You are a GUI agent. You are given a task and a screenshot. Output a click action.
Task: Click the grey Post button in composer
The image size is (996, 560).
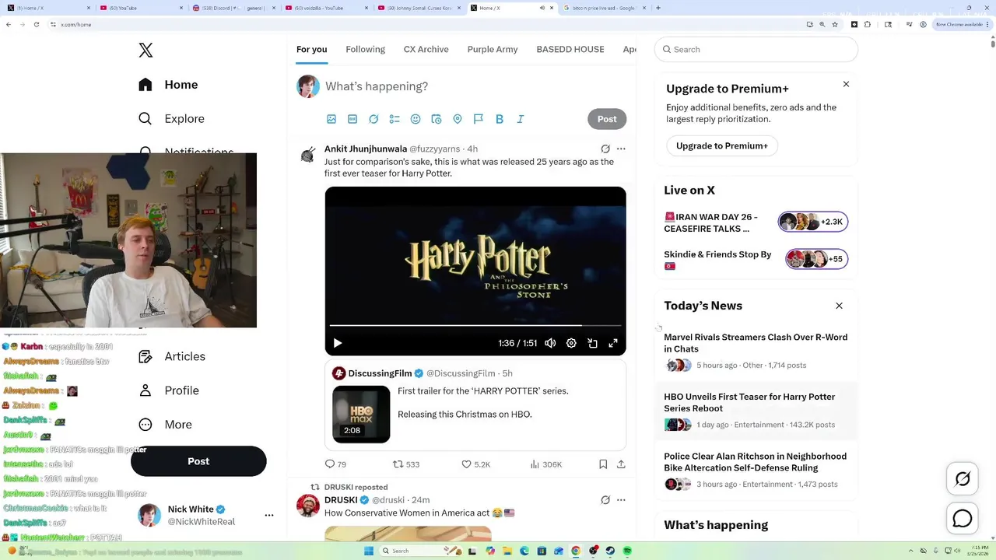(x=607, y=119)
